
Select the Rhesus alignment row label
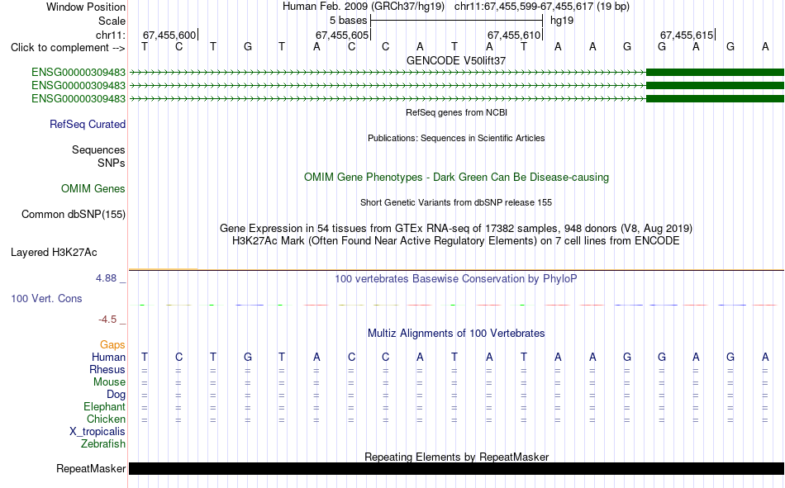(x=107, y=369)
